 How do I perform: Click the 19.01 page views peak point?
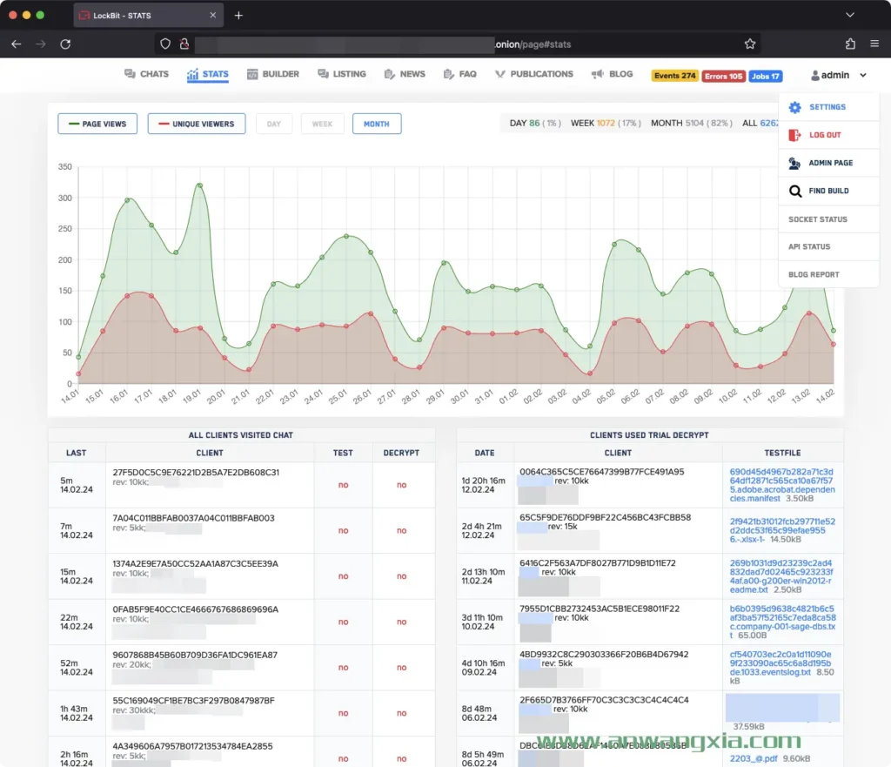point(200,185)
